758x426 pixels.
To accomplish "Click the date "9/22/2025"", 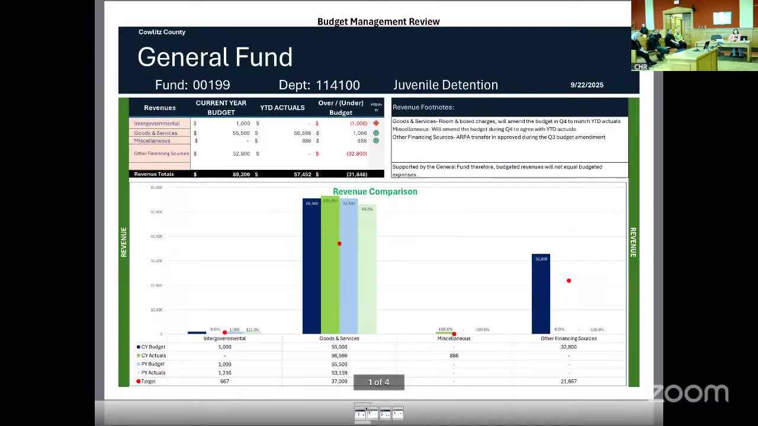I will point(587,85).
